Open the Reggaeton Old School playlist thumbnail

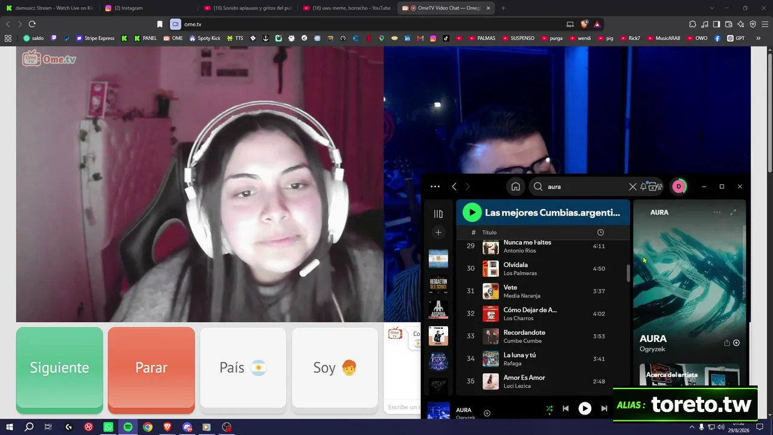(438, 284)
